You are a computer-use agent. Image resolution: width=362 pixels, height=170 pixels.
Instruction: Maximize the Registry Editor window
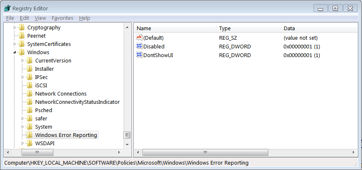(335, 9)
